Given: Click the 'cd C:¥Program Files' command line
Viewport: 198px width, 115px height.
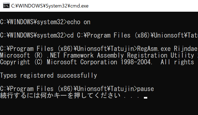Looking at the screenshot, I should (x=99, y=35).
